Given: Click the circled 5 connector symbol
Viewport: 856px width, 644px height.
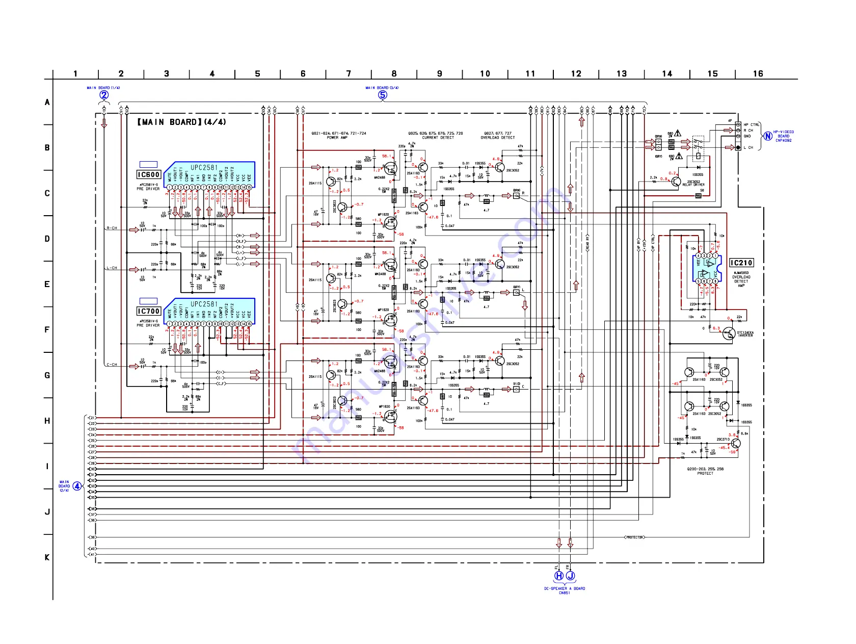Looking at the screenshot, I should click(x=382, y=95).
